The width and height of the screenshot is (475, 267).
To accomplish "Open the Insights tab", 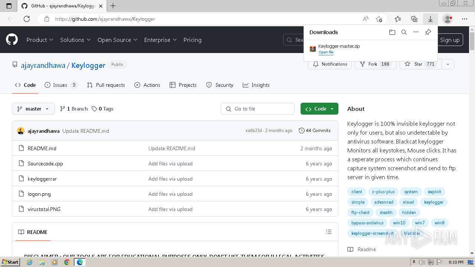I will [x=256, y=85].
